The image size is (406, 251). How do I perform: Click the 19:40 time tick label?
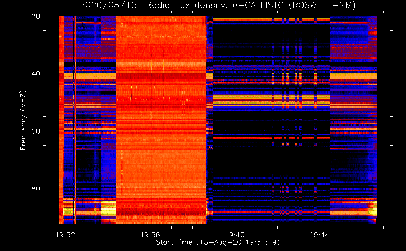[235, 235]
